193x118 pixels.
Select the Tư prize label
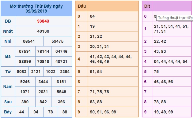click(x=8, y=72)
